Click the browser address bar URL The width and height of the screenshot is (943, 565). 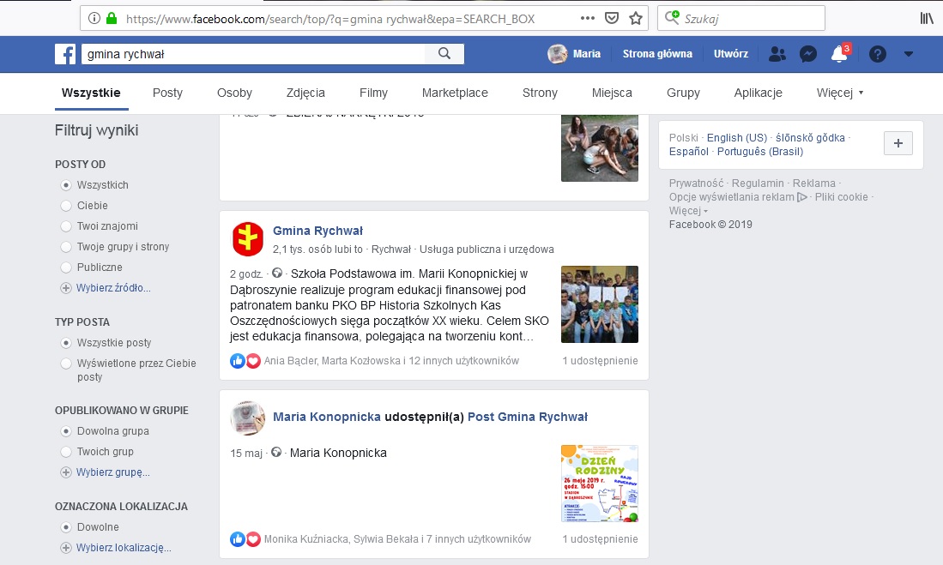click(330, 19)
